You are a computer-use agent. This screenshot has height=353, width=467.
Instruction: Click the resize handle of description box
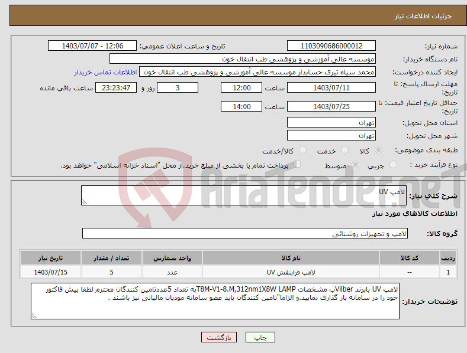click(x=85, y=202)
